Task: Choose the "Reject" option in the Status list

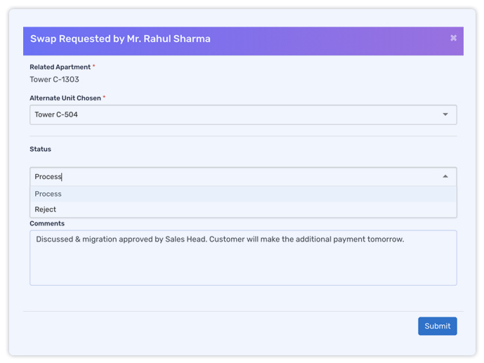Action: [x=243, y=209]
